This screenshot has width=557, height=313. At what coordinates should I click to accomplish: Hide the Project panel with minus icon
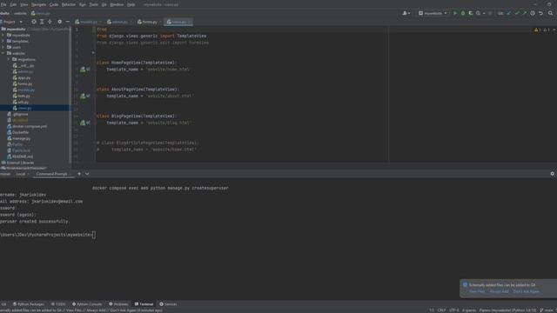pos(68,22)
